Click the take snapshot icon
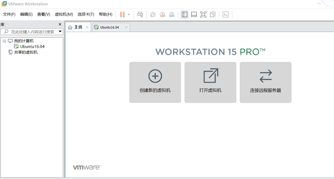The height and width of the screenshot is (179, 334). (x=153, y=15)
